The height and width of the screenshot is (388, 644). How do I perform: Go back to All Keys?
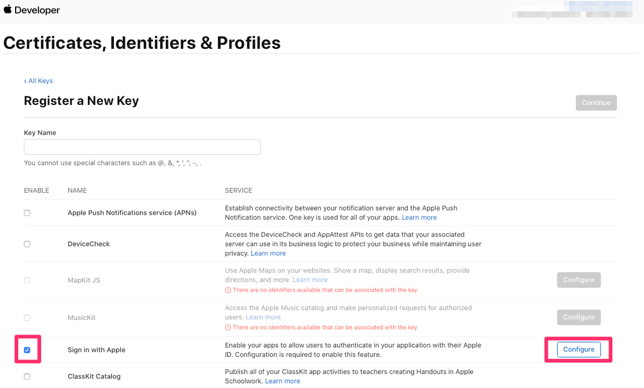tap(38, 81)
